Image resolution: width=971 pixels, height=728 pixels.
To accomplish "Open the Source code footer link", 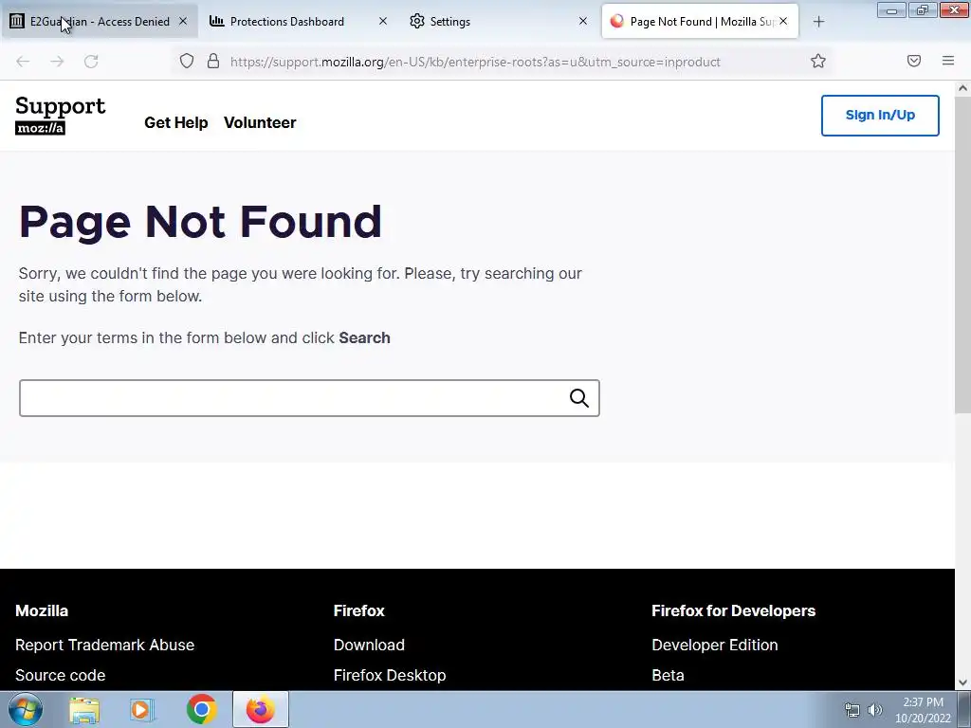I will [60, 675].
